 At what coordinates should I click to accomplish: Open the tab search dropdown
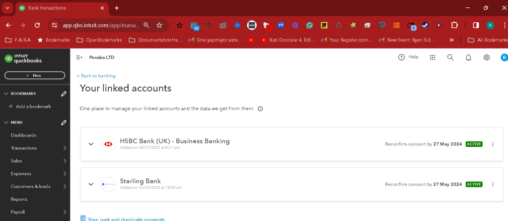7,8
